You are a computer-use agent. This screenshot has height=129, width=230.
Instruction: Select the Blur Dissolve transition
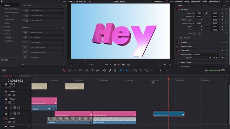coord(43,37)
